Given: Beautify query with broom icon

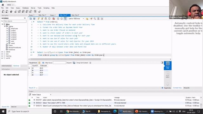Looking at the screenshot, I should [91, 19].
